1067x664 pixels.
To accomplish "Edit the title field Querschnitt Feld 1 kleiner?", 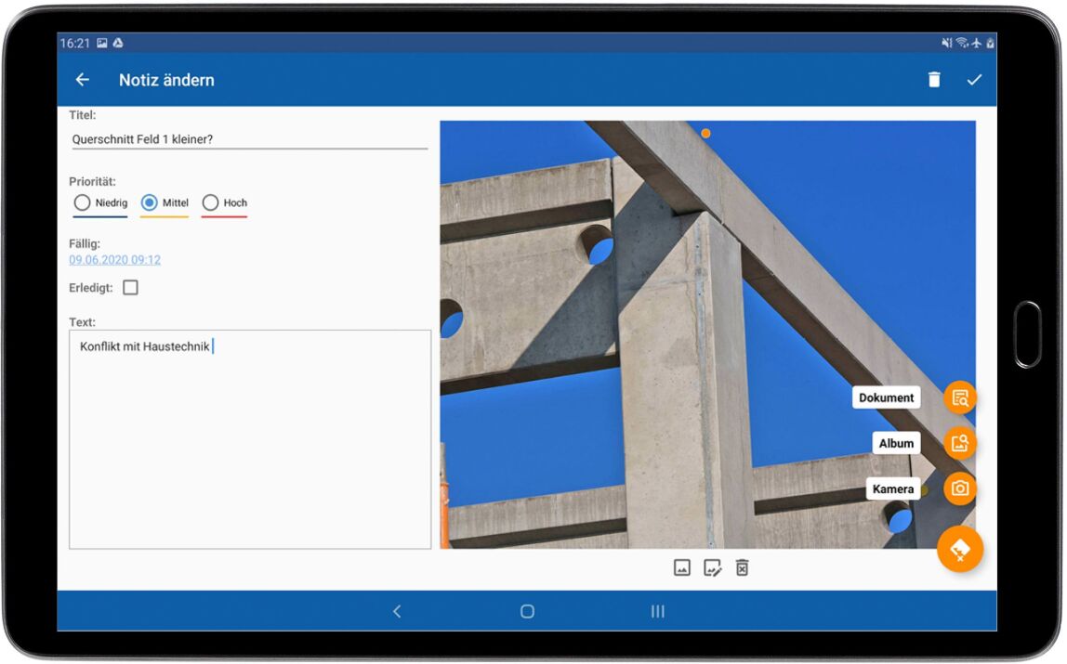I will click(x=250, y=139).
